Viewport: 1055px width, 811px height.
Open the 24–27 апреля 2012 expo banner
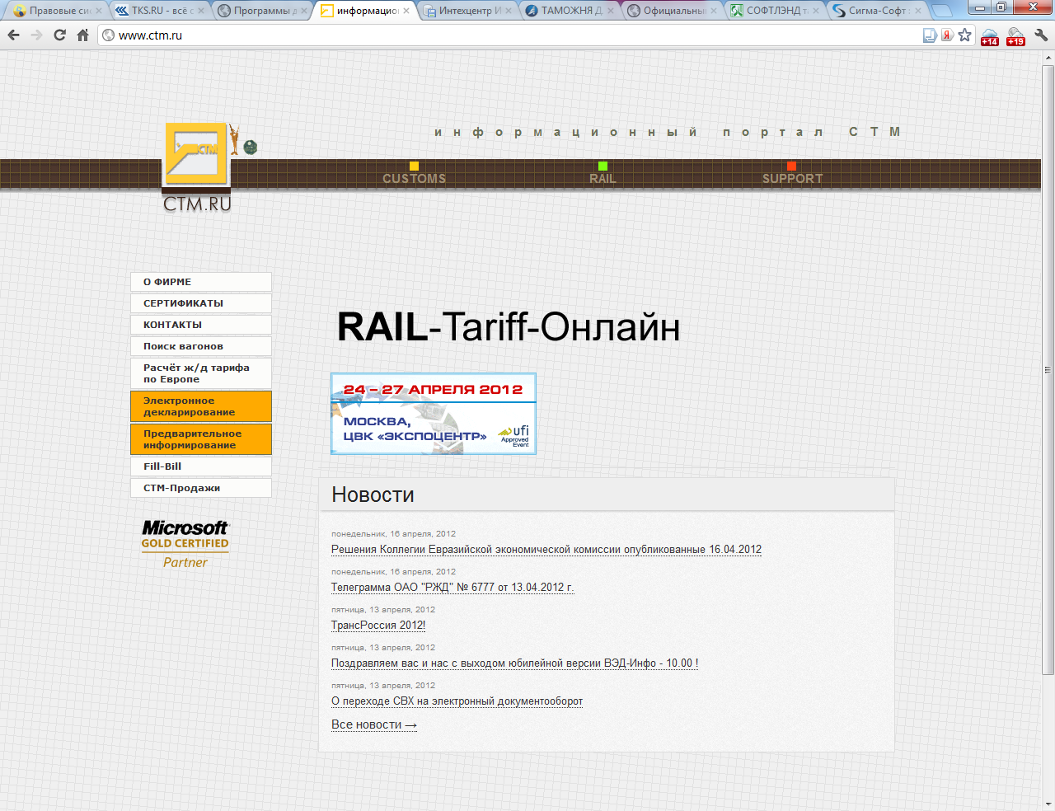434,414
